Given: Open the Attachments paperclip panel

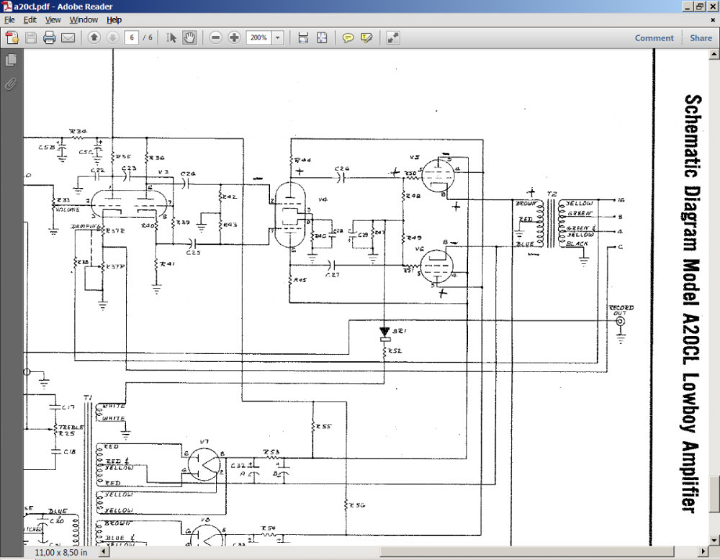Looking at the screenshot, I should click(10, 84).
